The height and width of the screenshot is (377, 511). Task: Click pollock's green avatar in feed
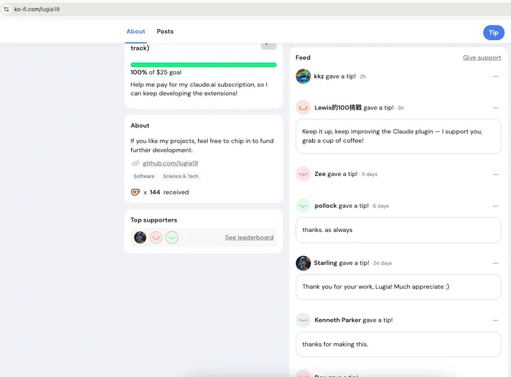(303, 206)
